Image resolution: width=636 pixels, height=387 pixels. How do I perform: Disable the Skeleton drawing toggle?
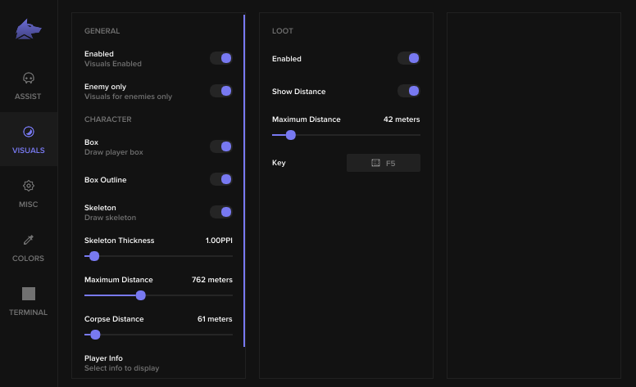(x=221, y=212)
